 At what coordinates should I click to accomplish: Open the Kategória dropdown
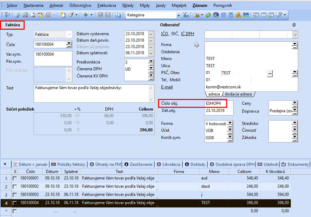pyautogui.click(x=179, y=15)
